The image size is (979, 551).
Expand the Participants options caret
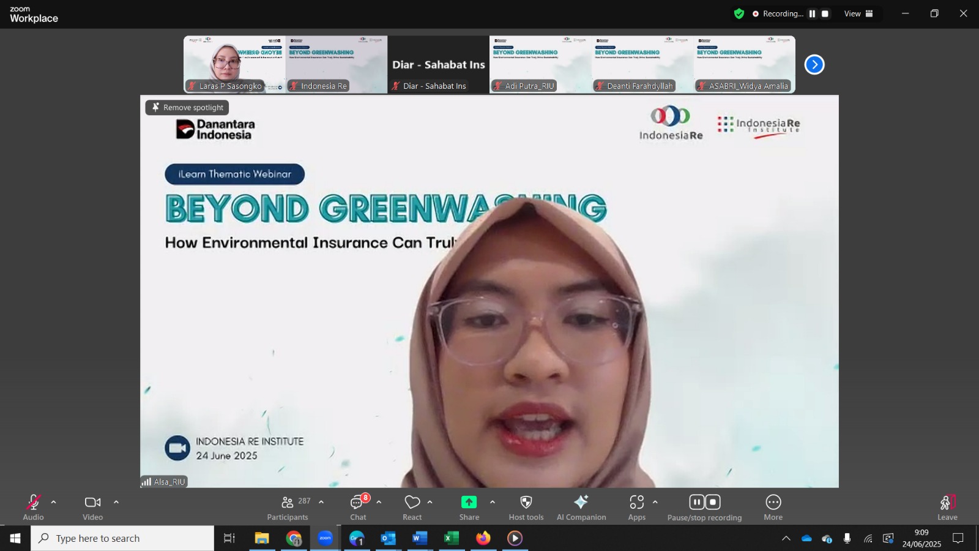tap(321, 502)
